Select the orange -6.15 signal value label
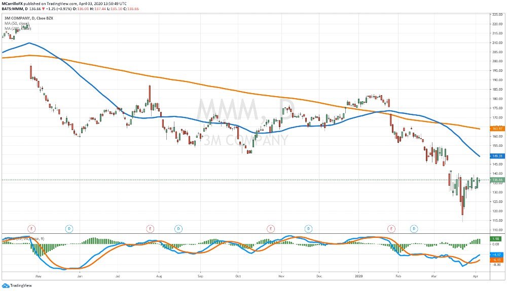 pos(496,260)
